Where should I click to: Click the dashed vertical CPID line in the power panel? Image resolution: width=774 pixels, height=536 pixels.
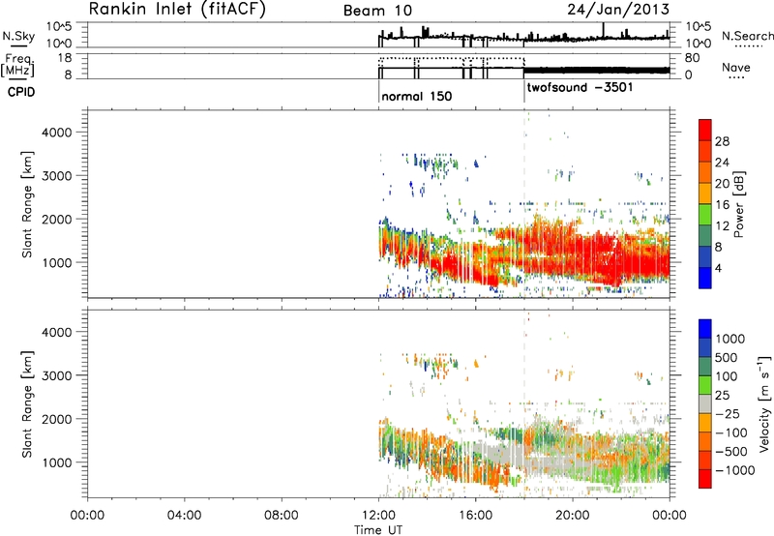tap(524, 202)
